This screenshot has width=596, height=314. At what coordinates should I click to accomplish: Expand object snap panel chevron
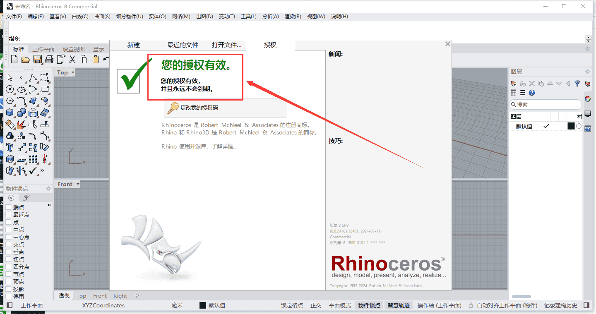[x=49, y=205]
